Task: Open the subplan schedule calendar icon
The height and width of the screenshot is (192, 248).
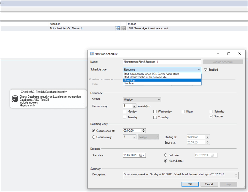Action: pyautogui.click(x=118, y=28)
